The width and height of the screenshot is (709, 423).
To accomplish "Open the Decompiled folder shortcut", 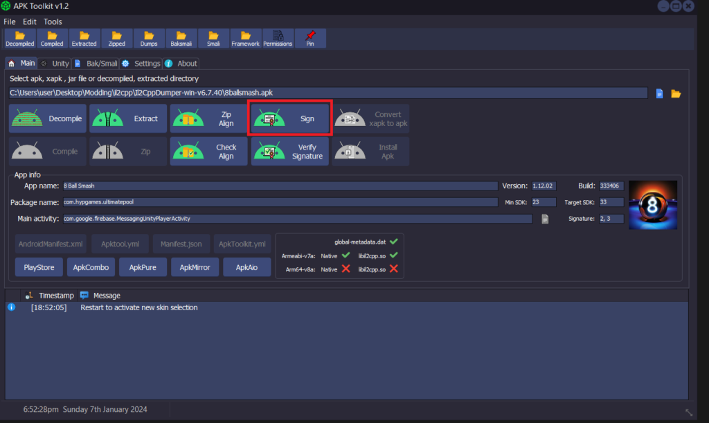I will click(20, 39).
